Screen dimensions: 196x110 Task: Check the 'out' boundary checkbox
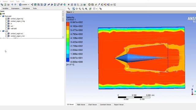[x=6, y=26]
